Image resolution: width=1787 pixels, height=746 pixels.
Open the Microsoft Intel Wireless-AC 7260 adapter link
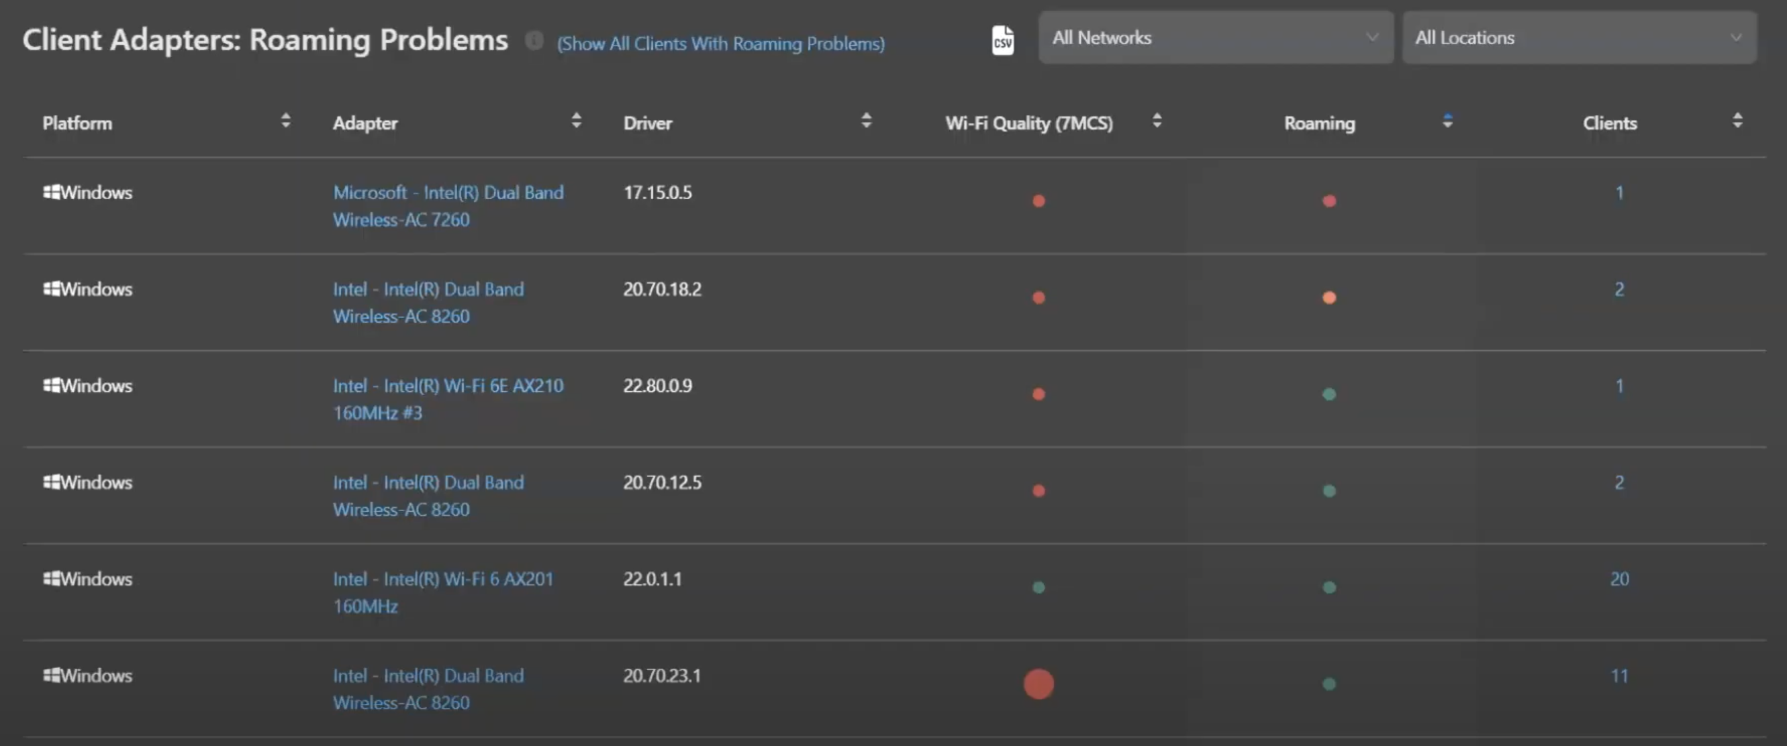(x=448, y=206)
